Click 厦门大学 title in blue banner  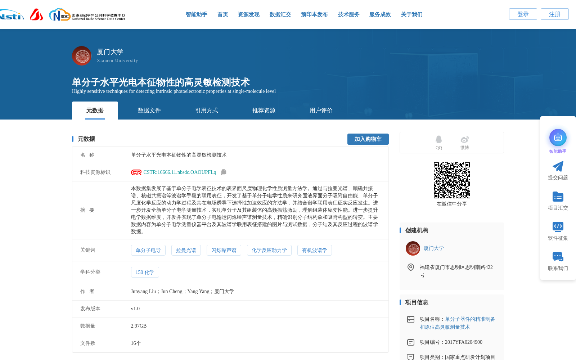coord(110,52)
